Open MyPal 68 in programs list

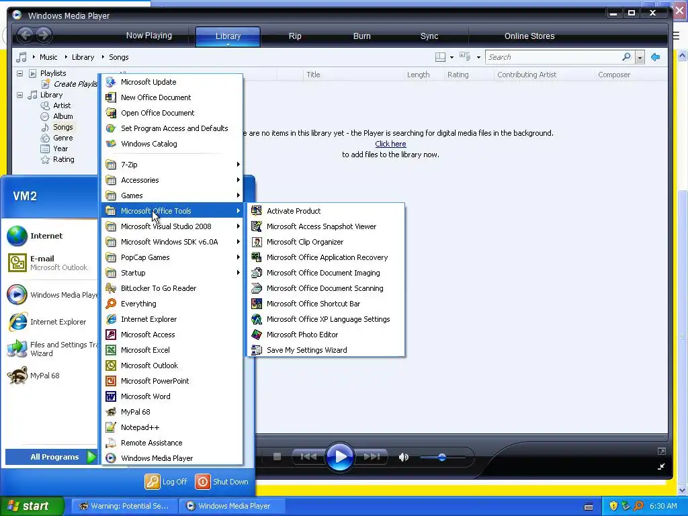172,412
